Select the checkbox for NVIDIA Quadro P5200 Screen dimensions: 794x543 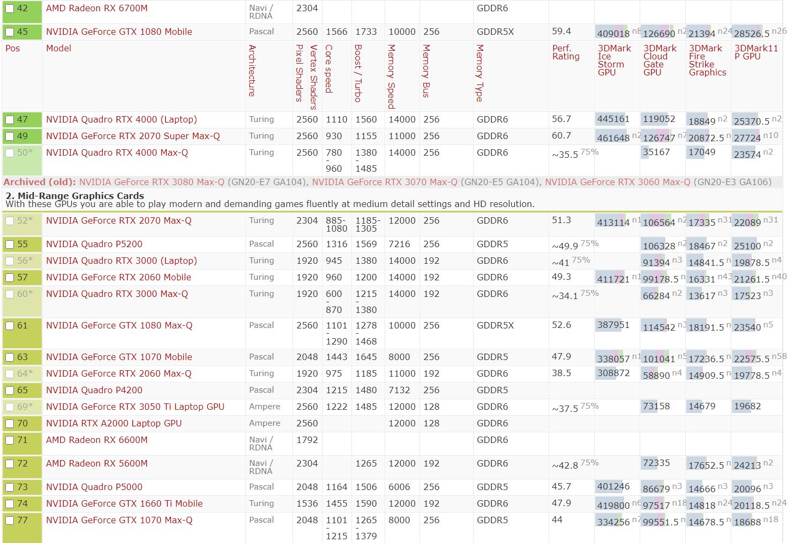pos(10,244)
